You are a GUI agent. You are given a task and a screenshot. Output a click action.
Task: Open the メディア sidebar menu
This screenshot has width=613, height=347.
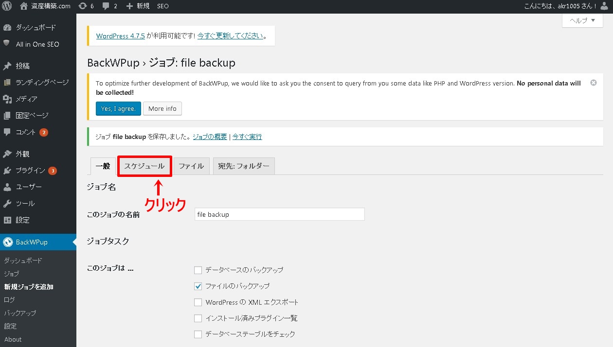point(38,99)
